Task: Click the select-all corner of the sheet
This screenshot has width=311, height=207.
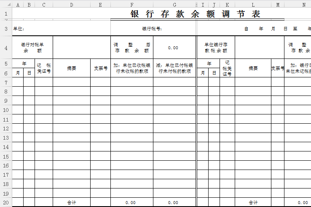Action: tap(6, 5)
